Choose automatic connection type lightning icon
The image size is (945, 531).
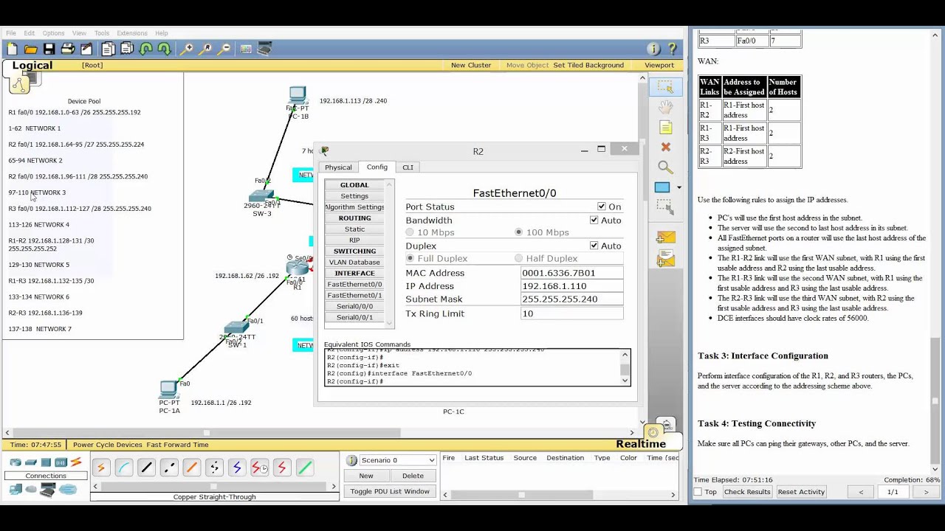click(101, 468)
